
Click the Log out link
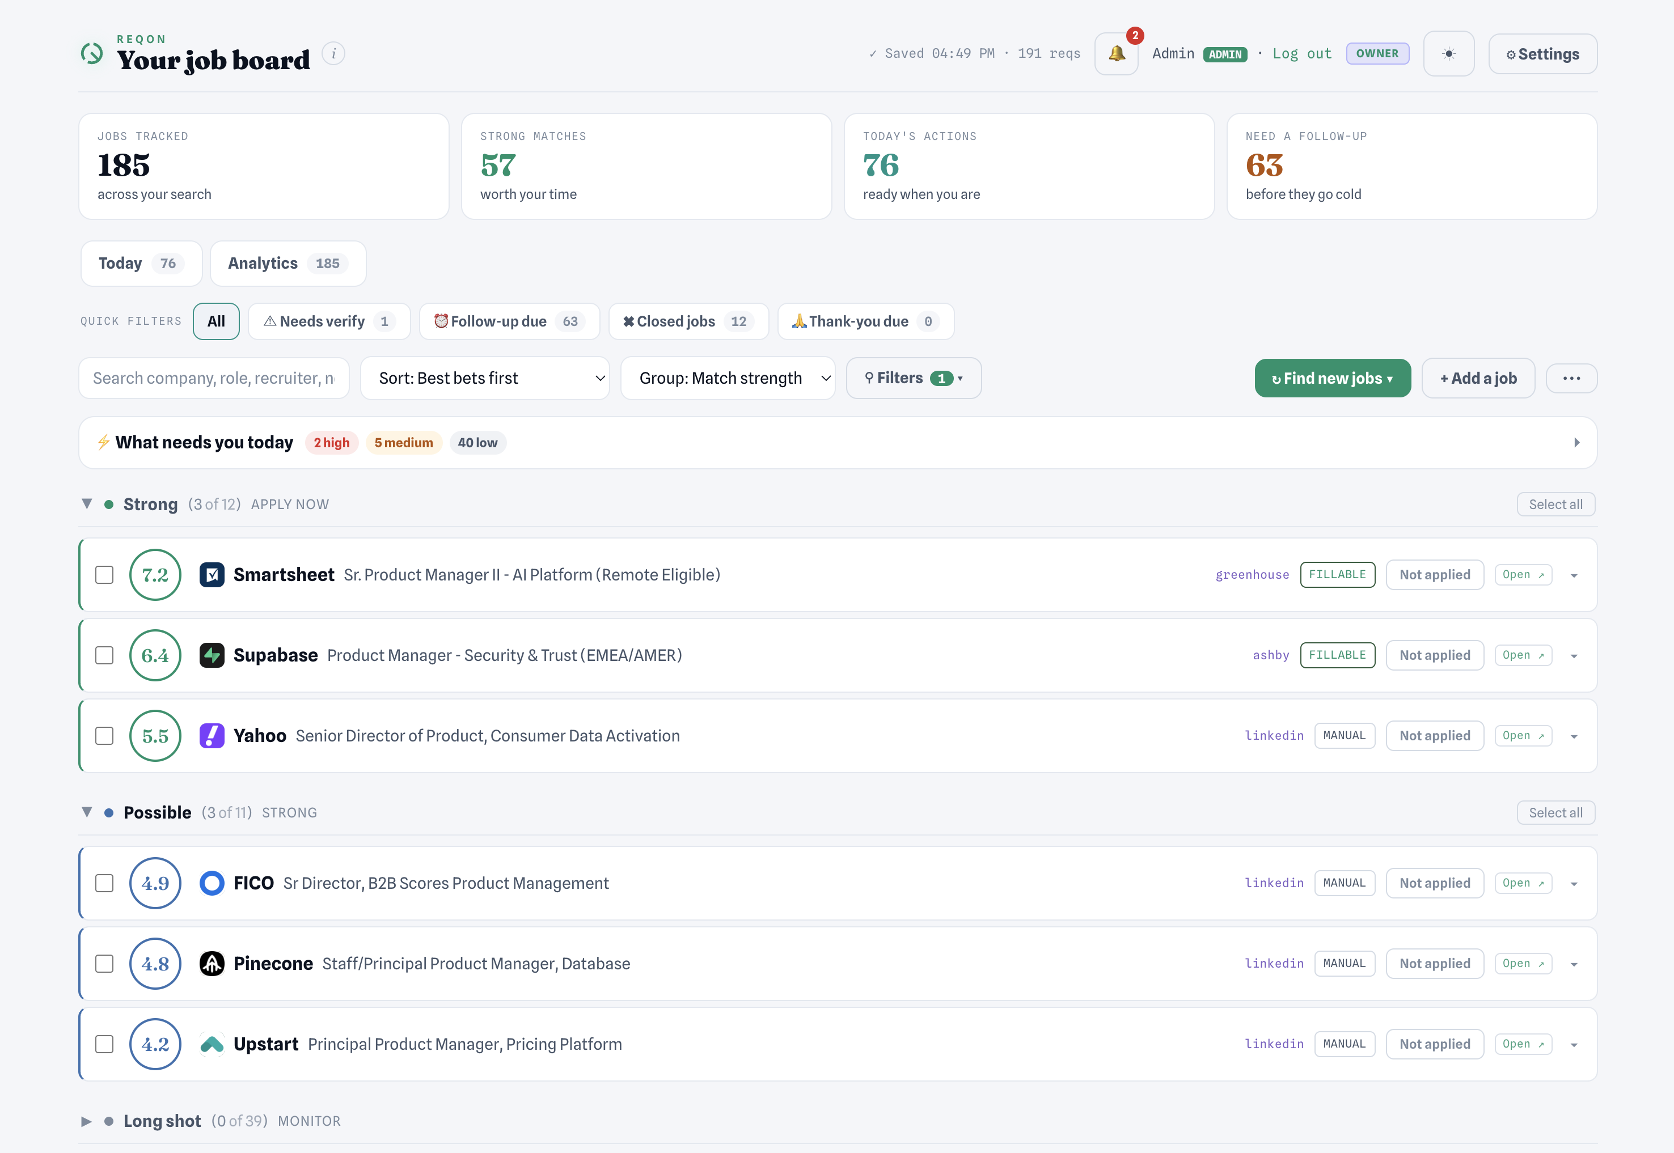[x=1302, y=53]
